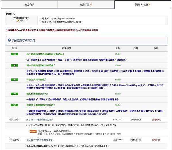Screen dimensions: 172x150
Task: Click the POWER seller badge icon
Action: (21, 21)
